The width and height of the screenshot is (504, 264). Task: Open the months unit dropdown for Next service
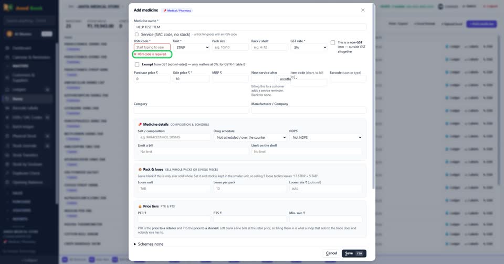click(x=284, y=79)
